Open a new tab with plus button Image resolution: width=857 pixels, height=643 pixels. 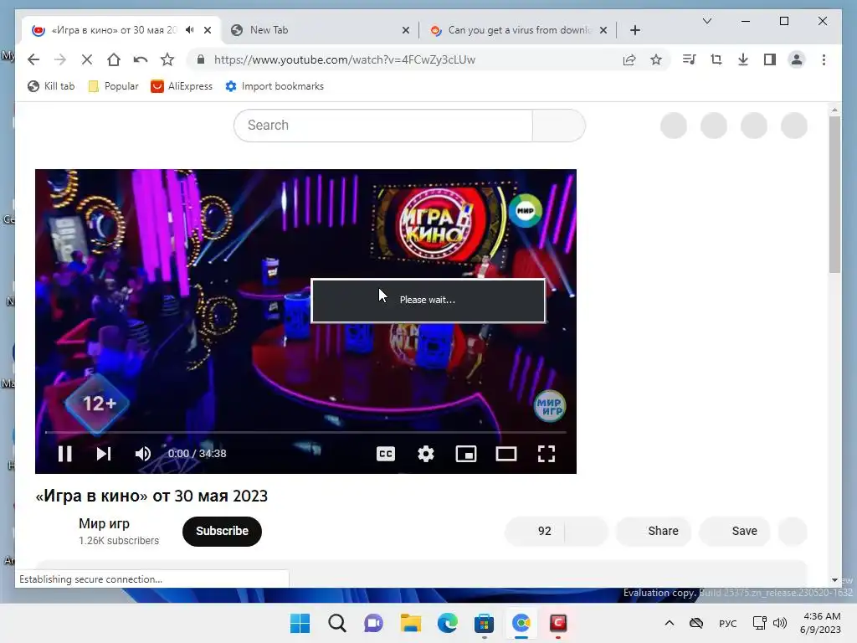635,30
